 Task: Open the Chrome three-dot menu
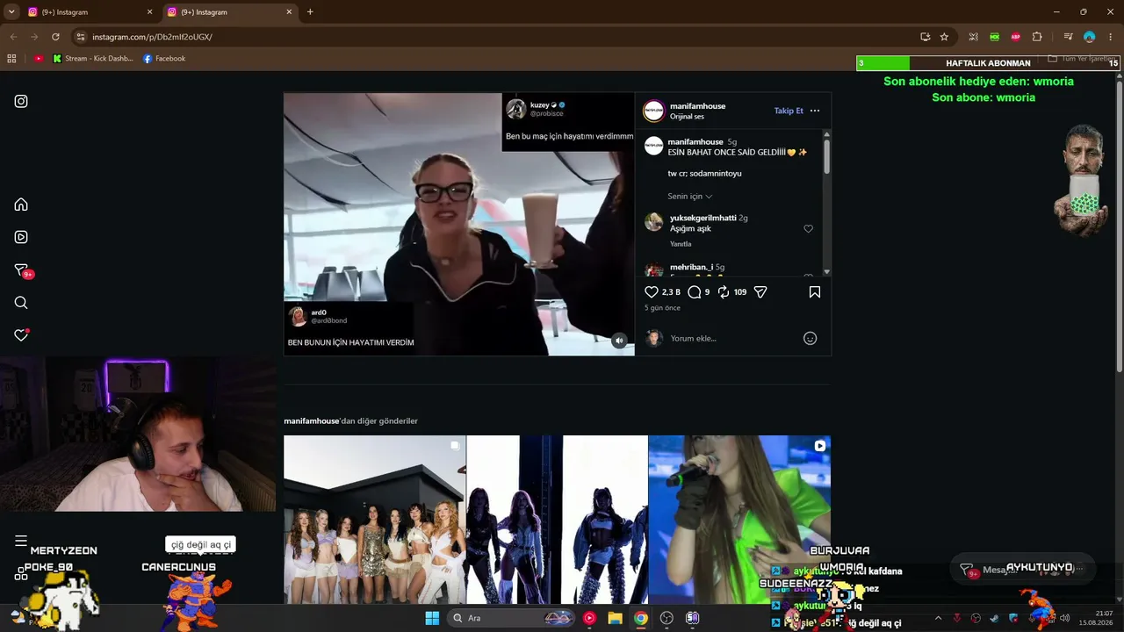pyautogui.click(x=1110, y=37)
